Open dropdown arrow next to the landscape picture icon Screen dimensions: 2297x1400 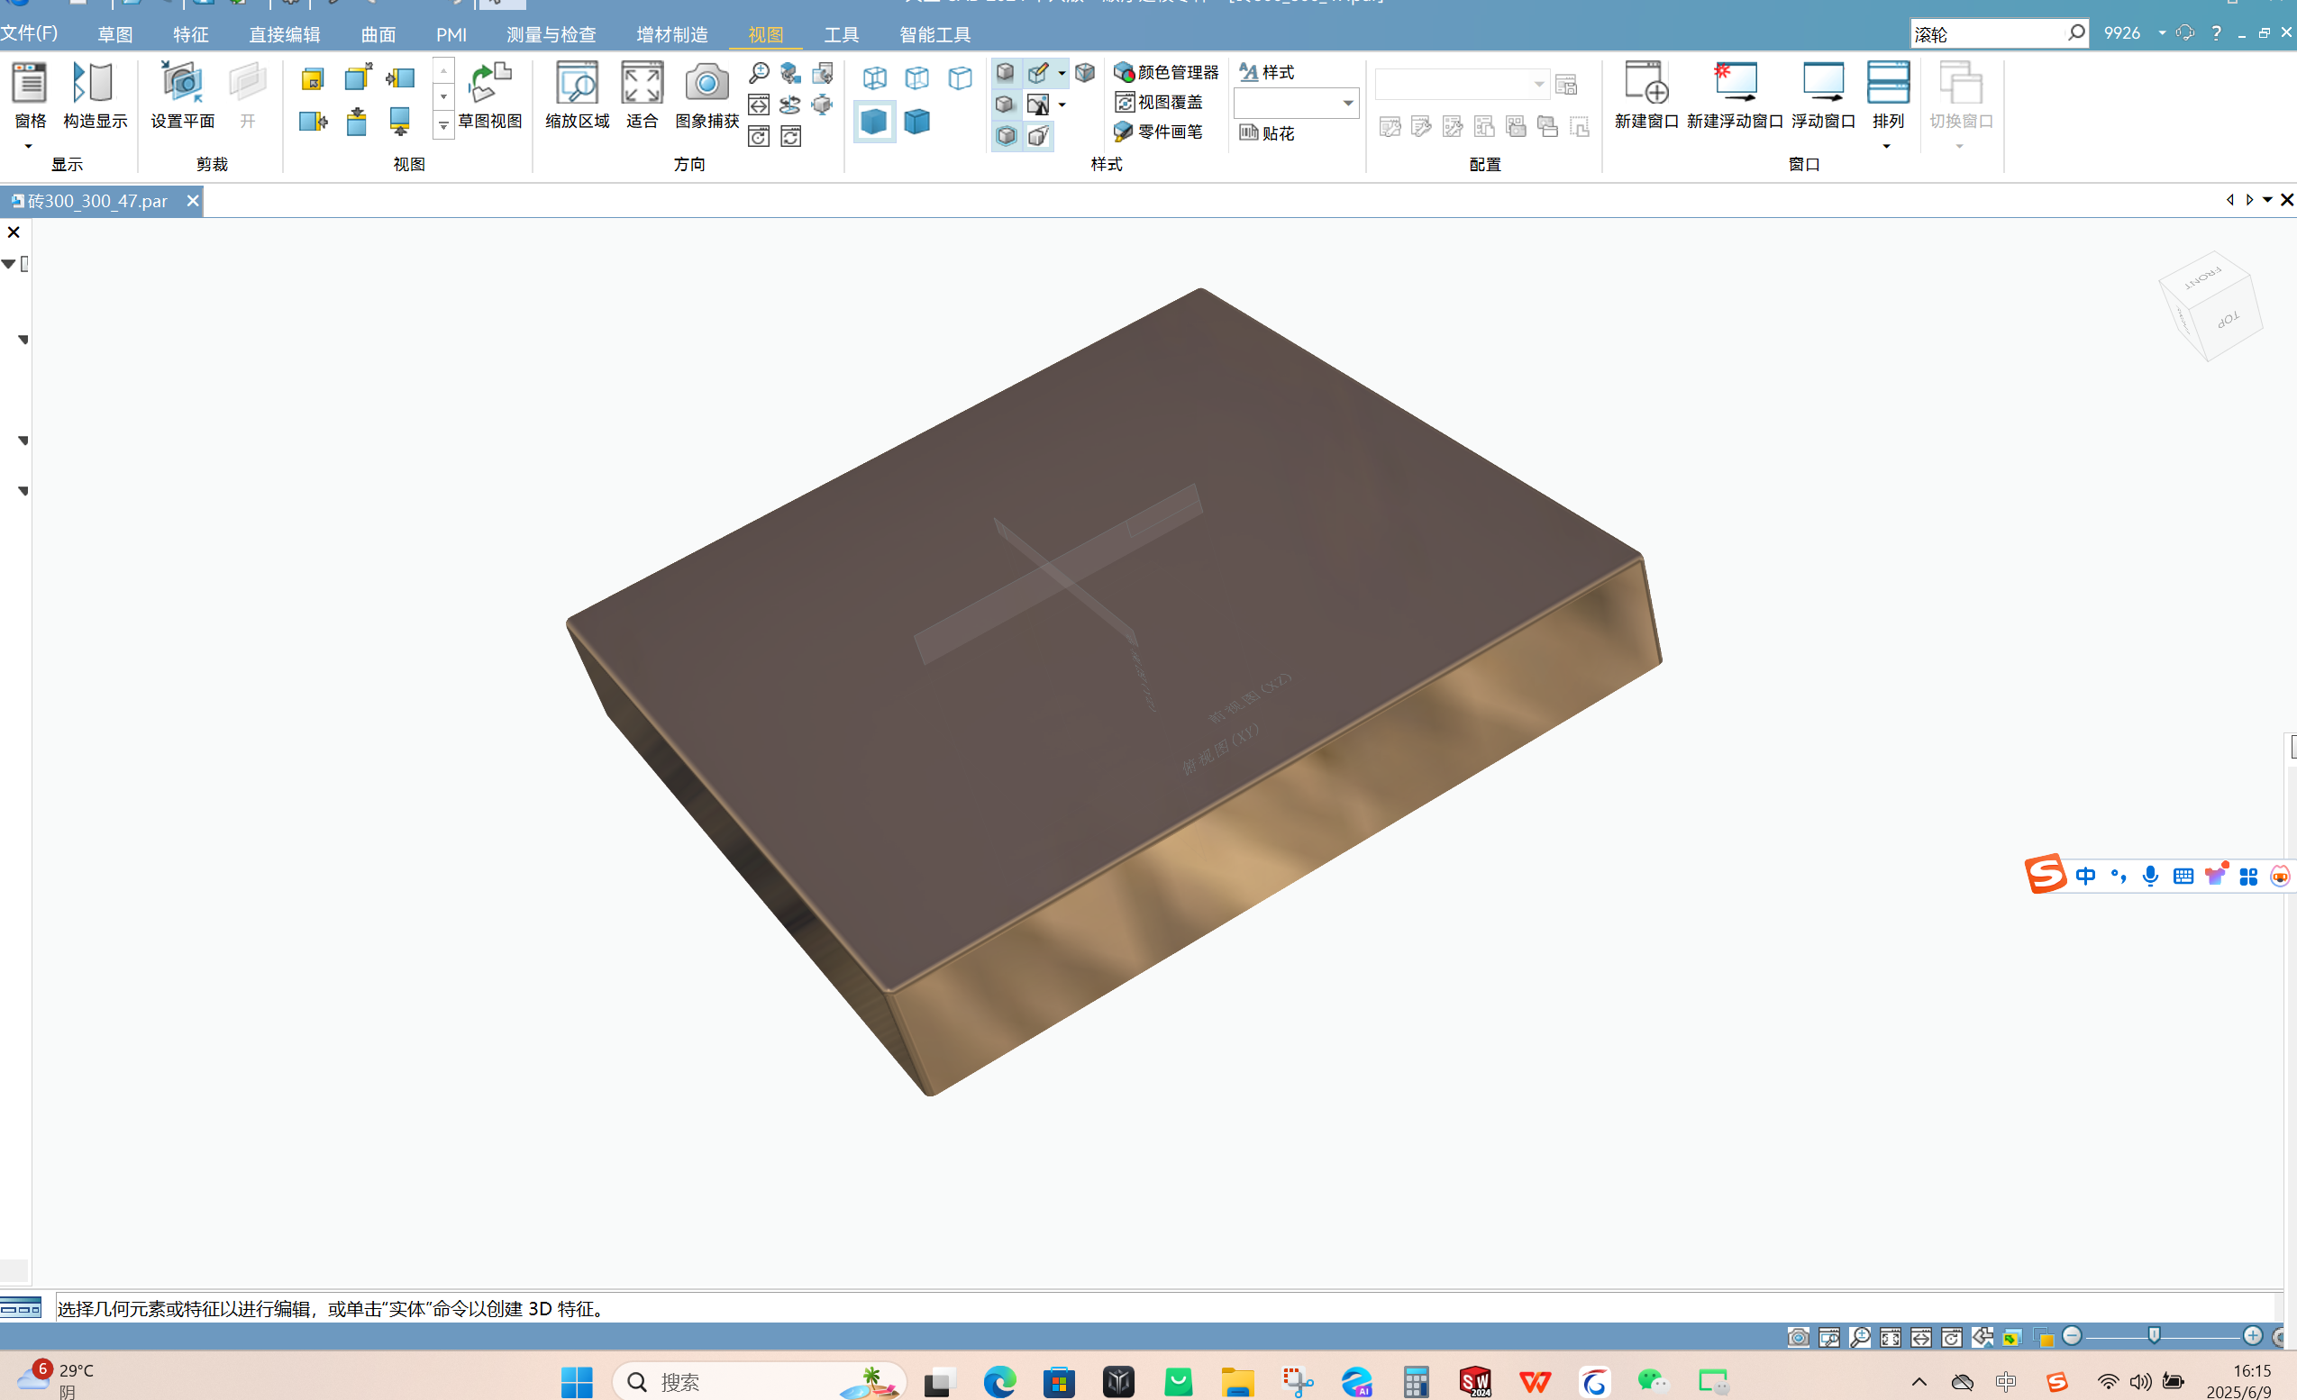click(x=1062, y=105)
